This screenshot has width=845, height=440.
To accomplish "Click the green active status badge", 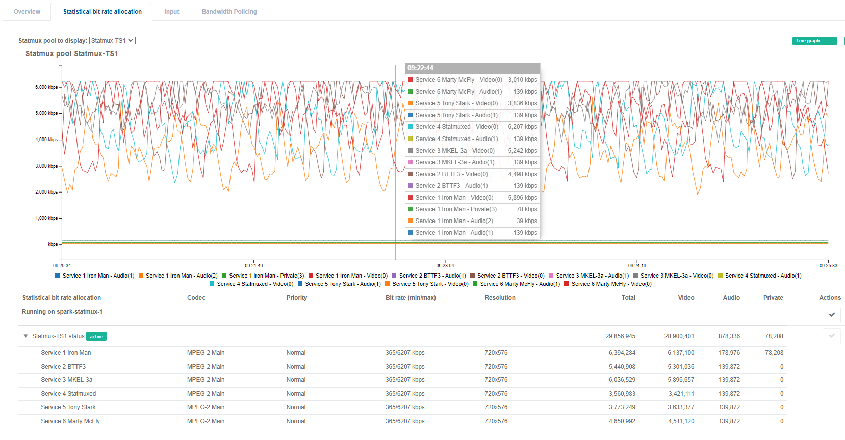I will click(96, 336).
